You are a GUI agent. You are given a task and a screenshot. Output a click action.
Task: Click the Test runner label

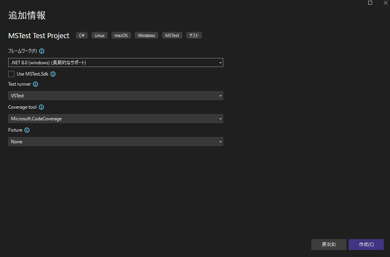[19, 84]
